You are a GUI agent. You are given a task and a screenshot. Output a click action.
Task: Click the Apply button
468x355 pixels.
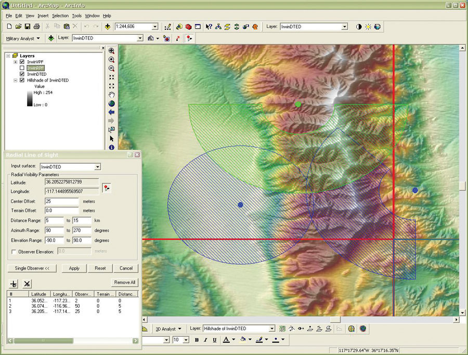click(74, 268)
